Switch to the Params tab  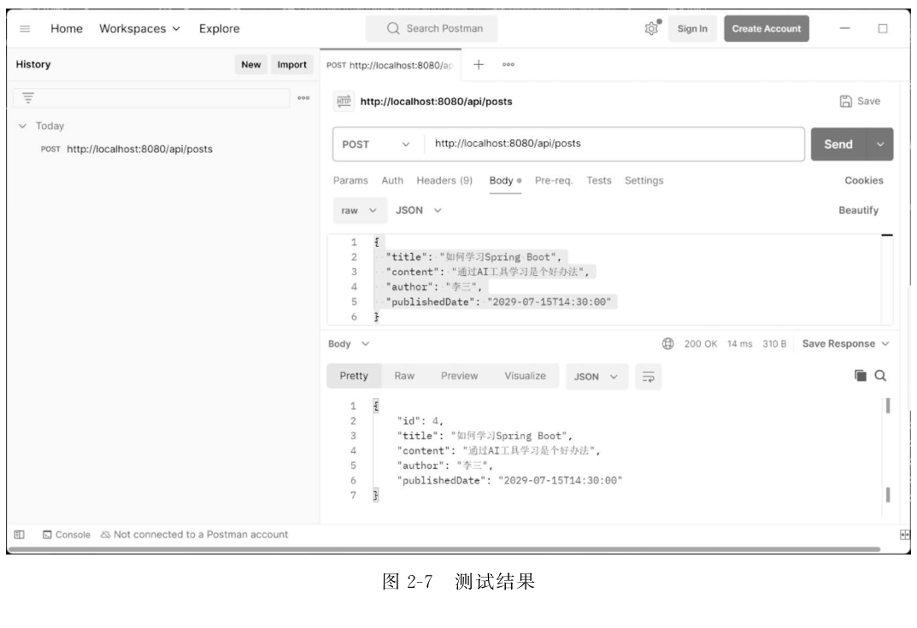[x=350, y=180]
